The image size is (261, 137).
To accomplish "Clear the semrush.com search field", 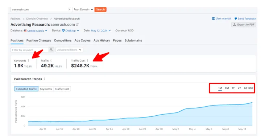I will (69, 10).
